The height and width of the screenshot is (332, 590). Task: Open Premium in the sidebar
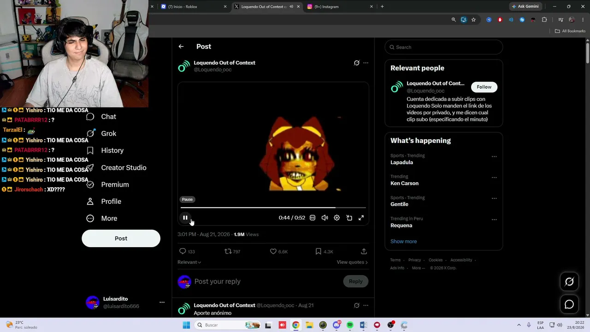(x=108, y=184)
